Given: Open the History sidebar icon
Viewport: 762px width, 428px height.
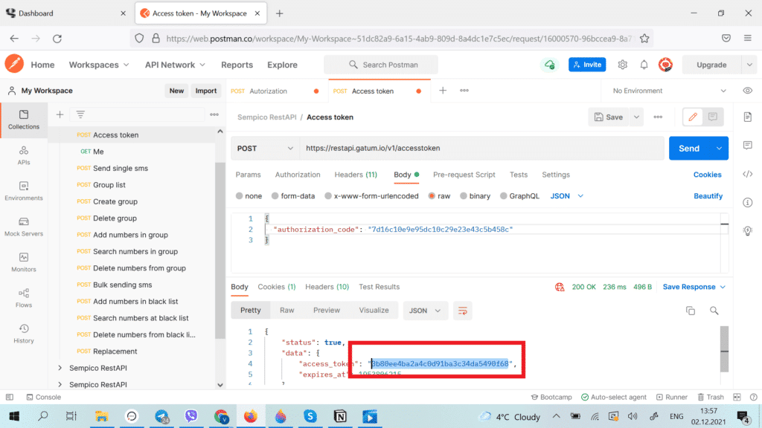Looking at the screenshot, I should pos(23,334).
